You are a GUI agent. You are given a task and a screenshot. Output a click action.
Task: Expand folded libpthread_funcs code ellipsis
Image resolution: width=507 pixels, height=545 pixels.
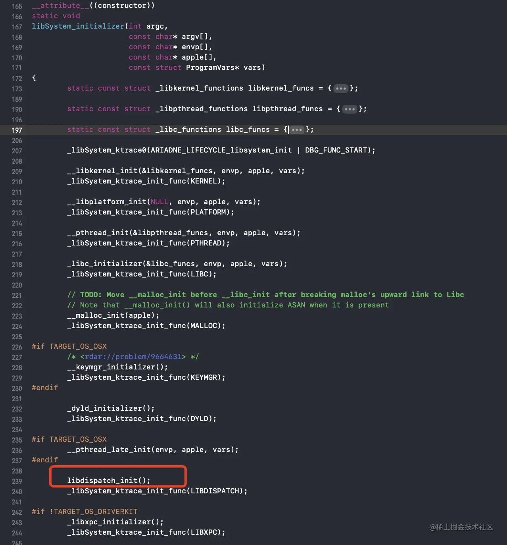coord(350,109)
